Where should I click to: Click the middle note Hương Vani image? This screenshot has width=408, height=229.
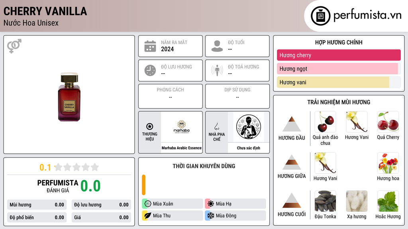[325, 163]
